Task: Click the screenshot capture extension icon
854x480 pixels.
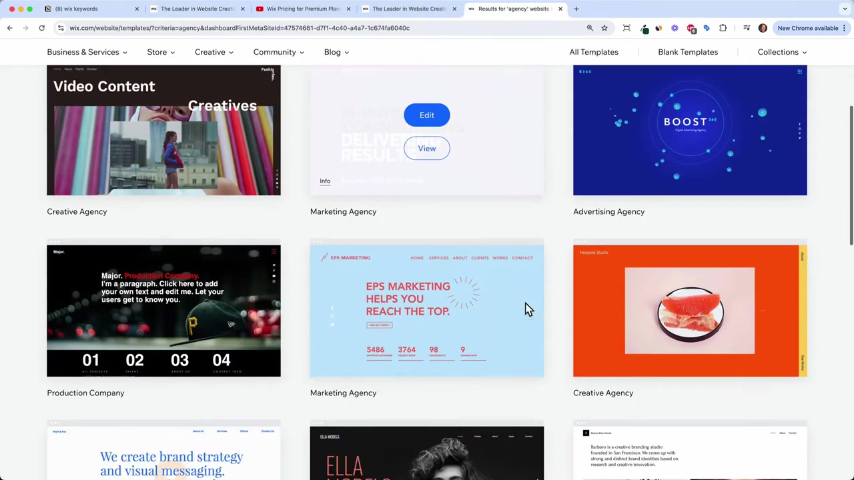Action: tap(626, 28)
